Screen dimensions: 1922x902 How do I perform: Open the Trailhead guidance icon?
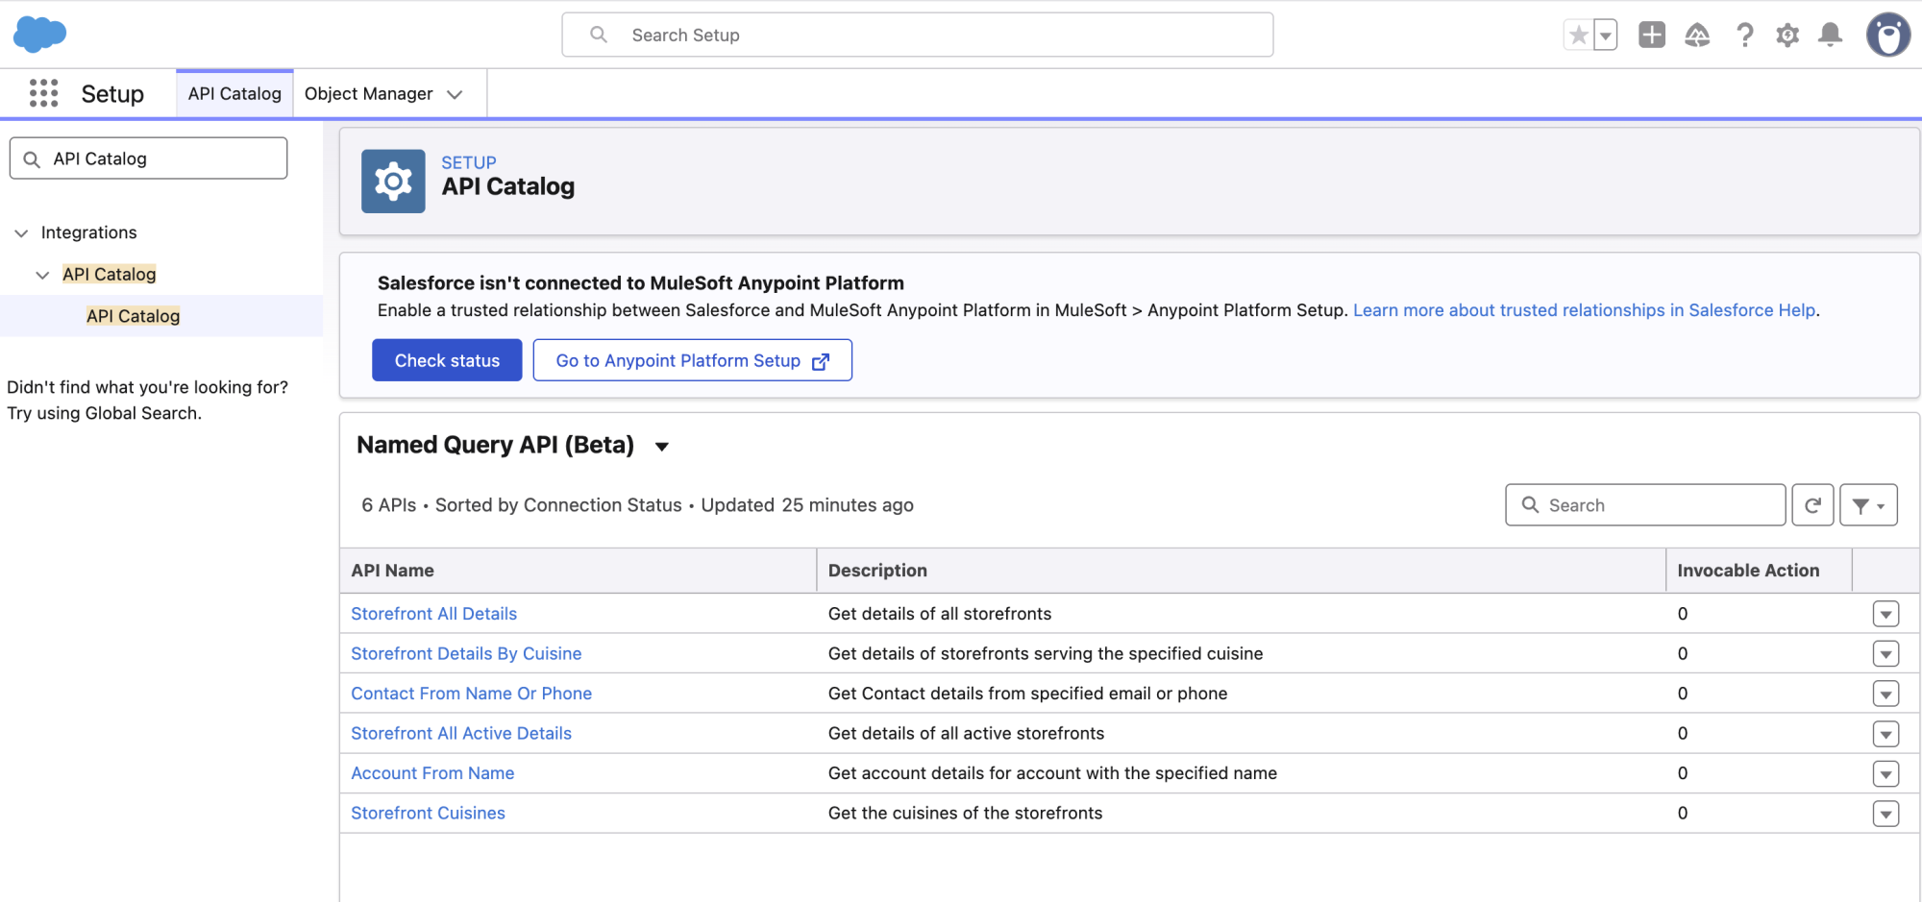point(1697,36)
